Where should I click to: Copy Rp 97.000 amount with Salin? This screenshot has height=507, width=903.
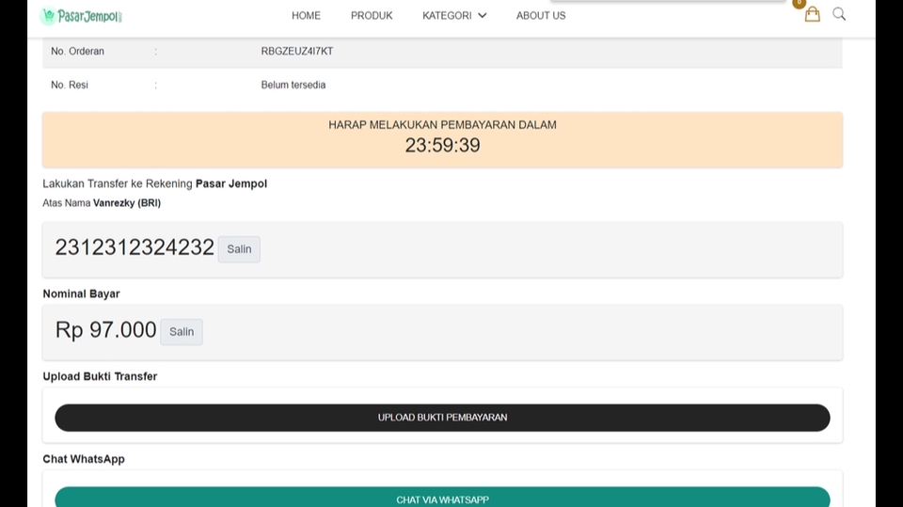[182, 332]
